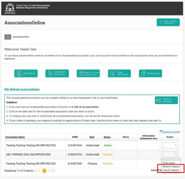The height and width of the screenshot is (179, 185).
Task: Click the IARN column header
Action: (x=75, y=137)
